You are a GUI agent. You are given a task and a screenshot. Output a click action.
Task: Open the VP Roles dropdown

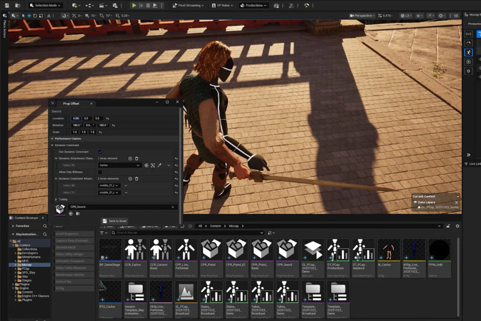(x=222, y=5)
